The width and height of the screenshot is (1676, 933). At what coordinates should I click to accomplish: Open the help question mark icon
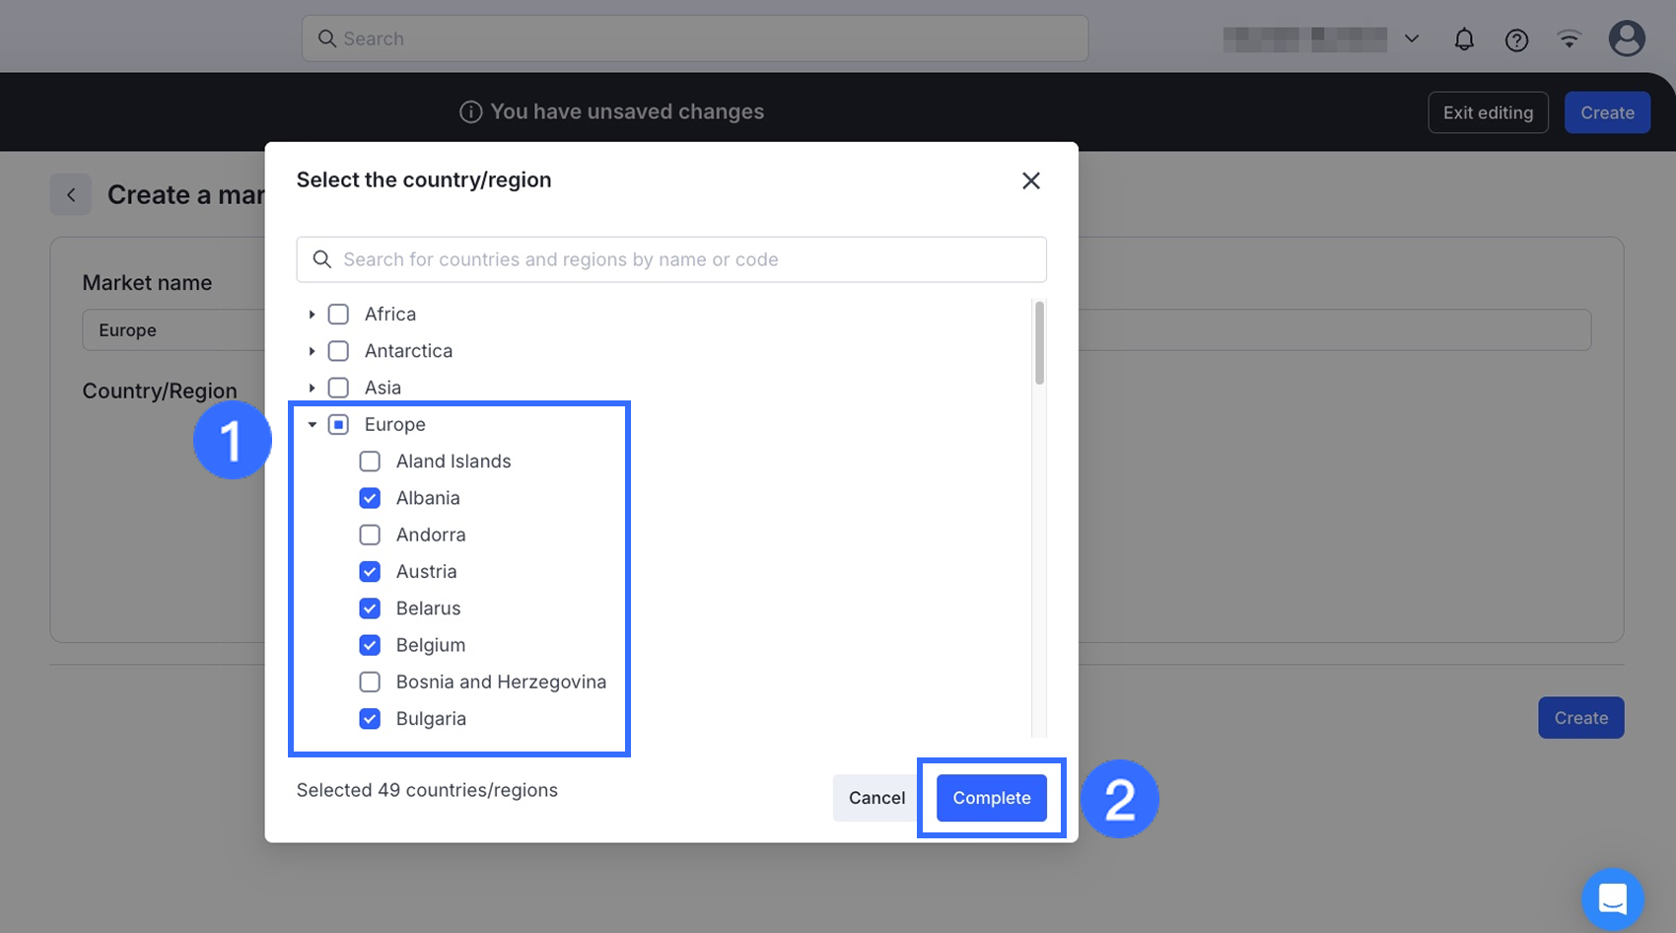(1516, 39)
